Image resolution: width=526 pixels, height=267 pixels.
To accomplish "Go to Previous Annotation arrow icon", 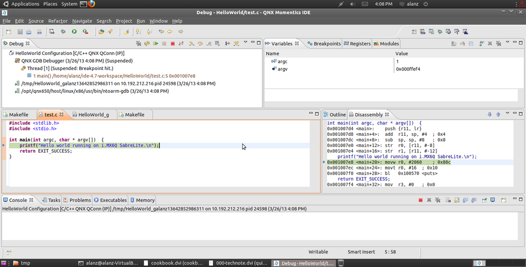I will 150,32.
